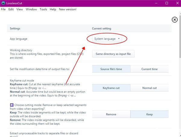Click Same directory as input file button
The height and width of the screenshot is (137, 181).
click(113, 54)
